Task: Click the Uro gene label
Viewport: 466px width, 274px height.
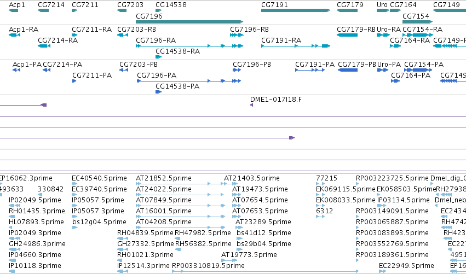Action: point(382,5)
